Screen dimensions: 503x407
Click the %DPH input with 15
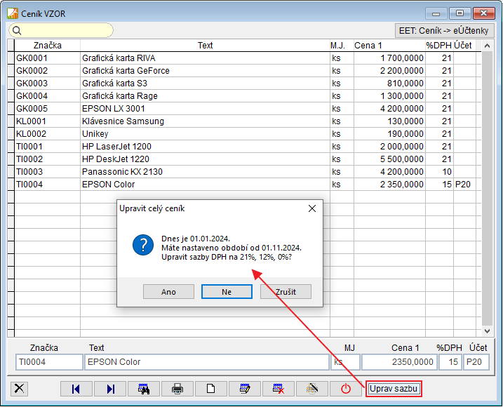tap(450, 362)
